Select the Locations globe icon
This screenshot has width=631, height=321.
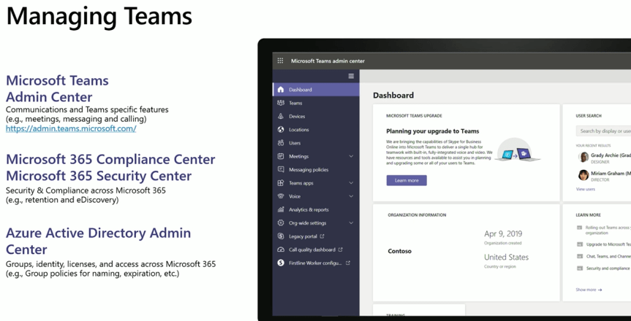point(281,130)
